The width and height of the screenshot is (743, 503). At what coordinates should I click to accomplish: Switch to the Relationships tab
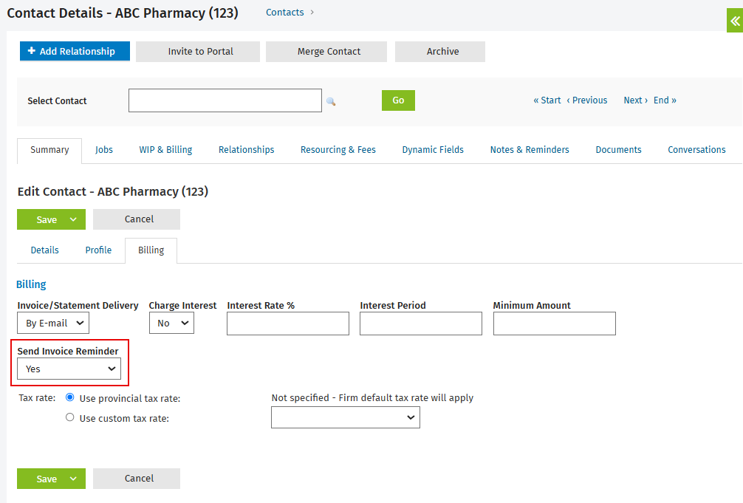point(247,150)
